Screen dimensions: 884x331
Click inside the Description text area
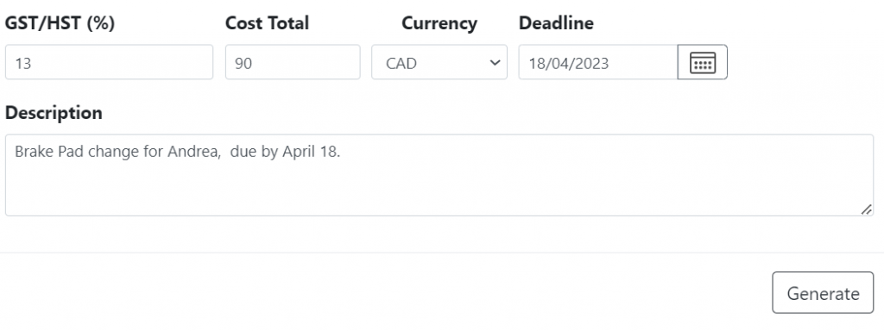439,175
